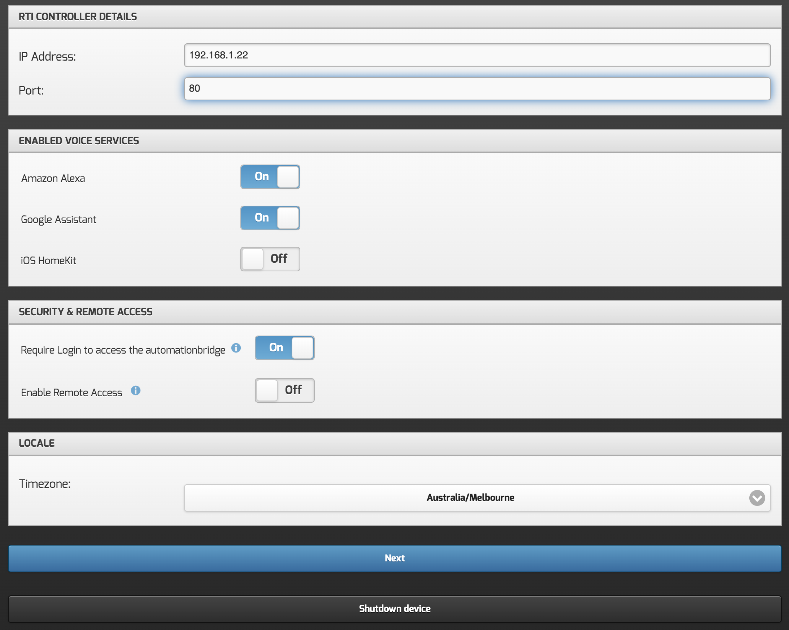Open the Australia/Melbourne timezone dropdown
The width and height of the screenshot is (789, 630).
tap(470, 498)
